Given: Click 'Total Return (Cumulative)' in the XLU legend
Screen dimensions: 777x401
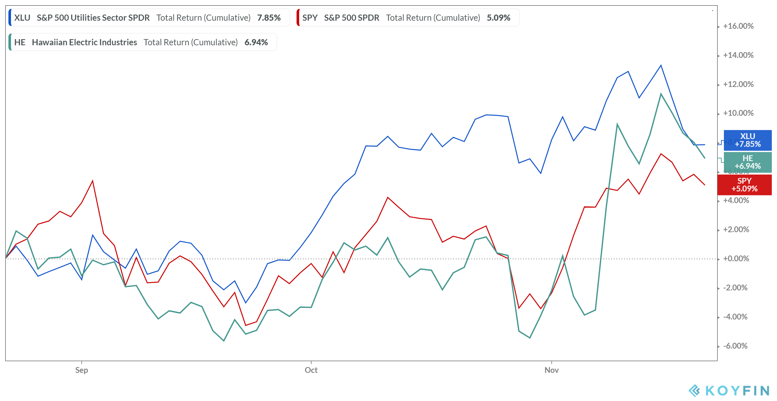Looking at the screenshot, I should [204, 18].
